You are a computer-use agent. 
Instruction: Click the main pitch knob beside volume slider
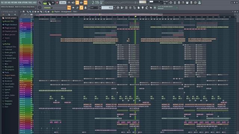[40, 7]
